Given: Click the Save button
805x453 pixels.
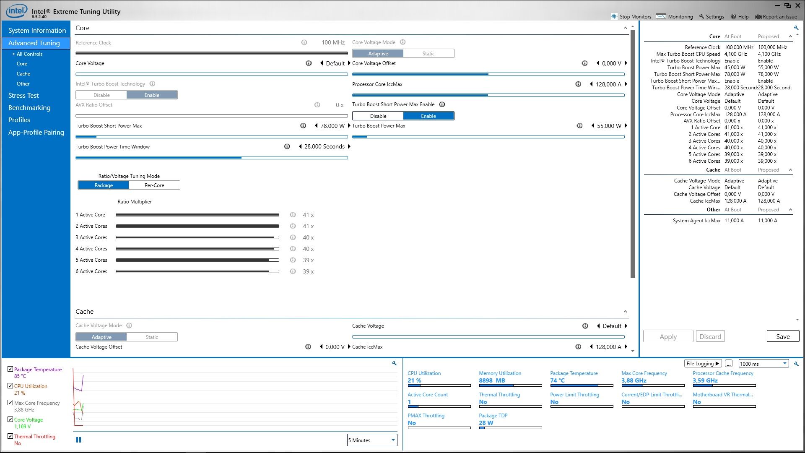Looking at the screenshot, I should pos(782,336).
